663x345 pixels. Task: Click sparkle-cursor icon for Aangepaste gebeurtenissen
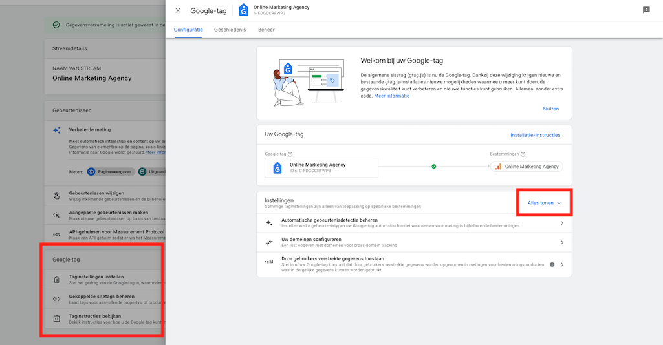(x=56, y=215)
